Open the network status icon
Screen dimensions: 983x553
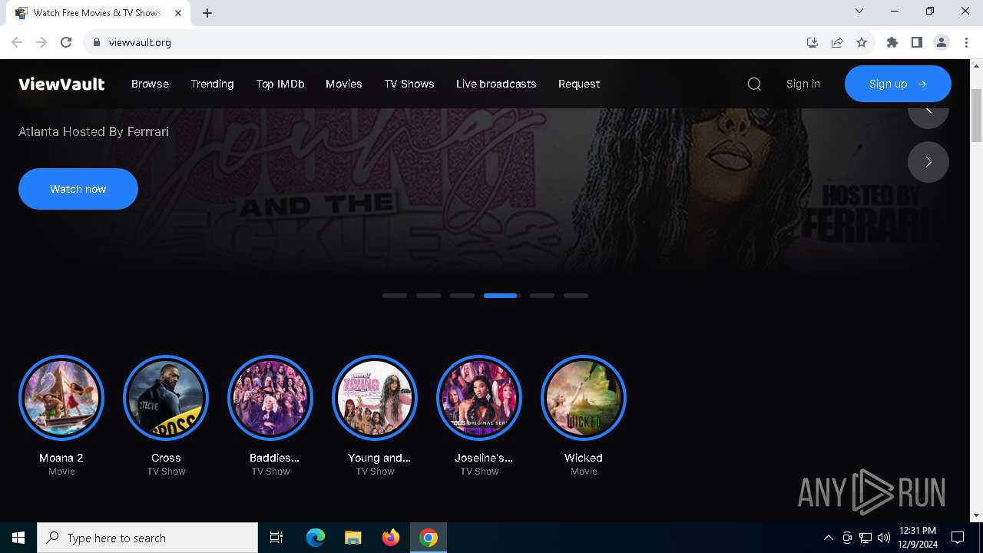866,538
